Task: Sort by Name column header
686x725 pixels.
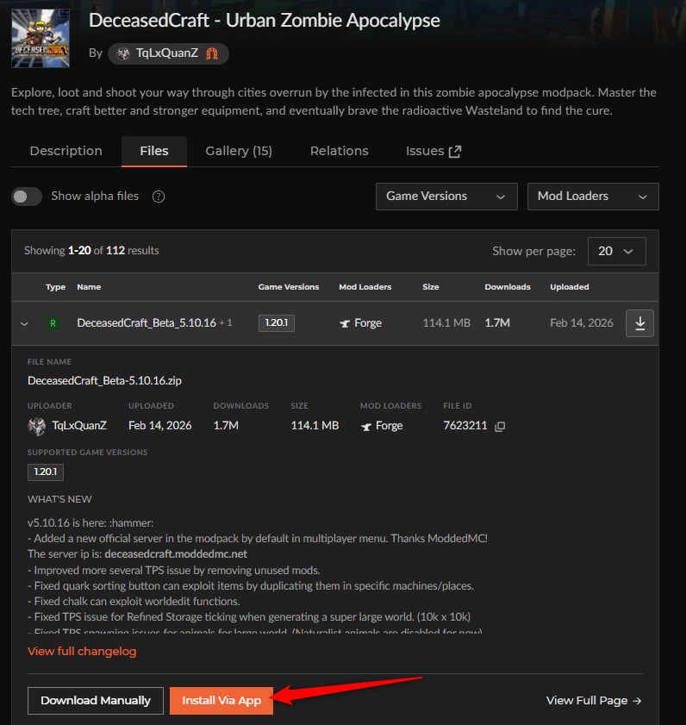Action: [89, 287]
